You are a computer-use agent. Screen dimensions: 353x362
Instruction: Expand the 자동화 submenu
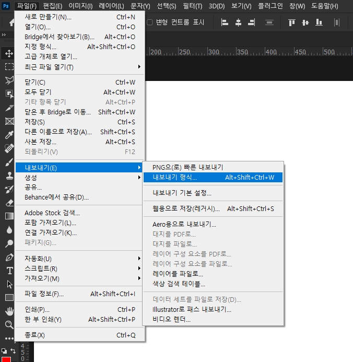coord(79,259)
